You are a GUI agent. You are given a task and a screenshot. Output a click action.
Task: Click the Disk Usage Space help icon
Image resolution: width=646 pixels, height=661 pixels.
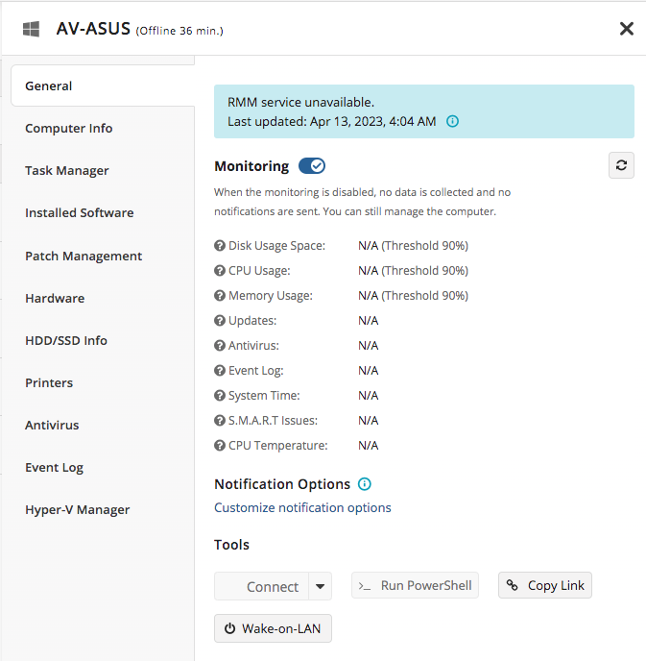point(220,245)
